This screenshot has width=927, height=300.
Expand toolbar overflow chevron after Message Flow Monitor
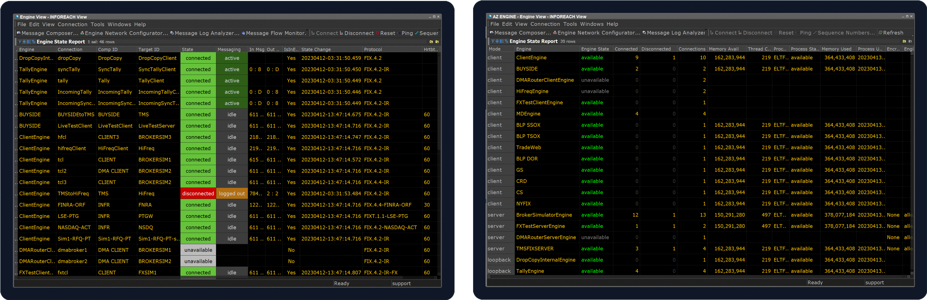pyautogui.click(x=307, y=30)
